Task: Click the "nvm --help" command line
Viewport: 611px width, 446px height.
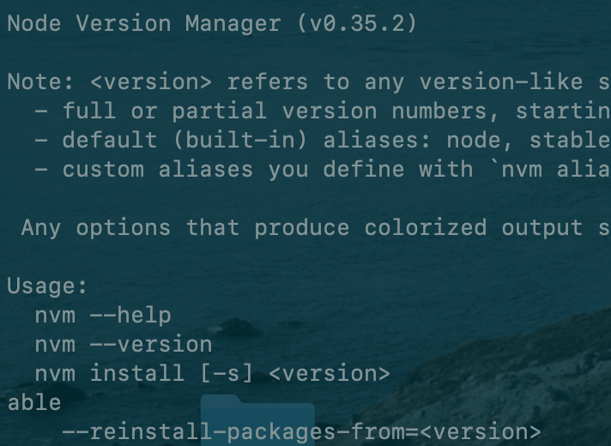Action: click(x=103, y=315)
